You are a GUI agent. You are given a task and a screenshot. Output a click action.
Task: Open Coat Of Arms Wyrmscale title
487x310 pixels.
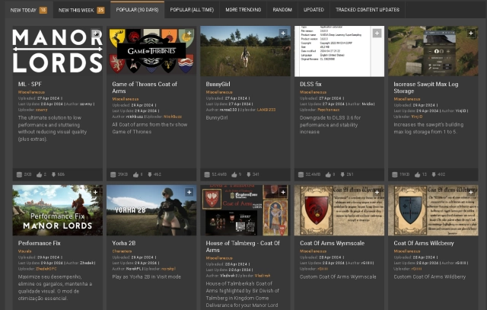(332, 243)
